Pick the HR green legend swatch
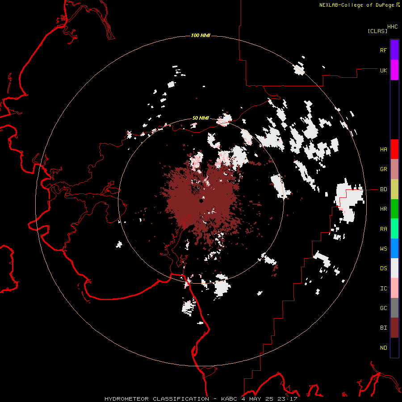This screenshot has height=402, width=402. (394, 209)
